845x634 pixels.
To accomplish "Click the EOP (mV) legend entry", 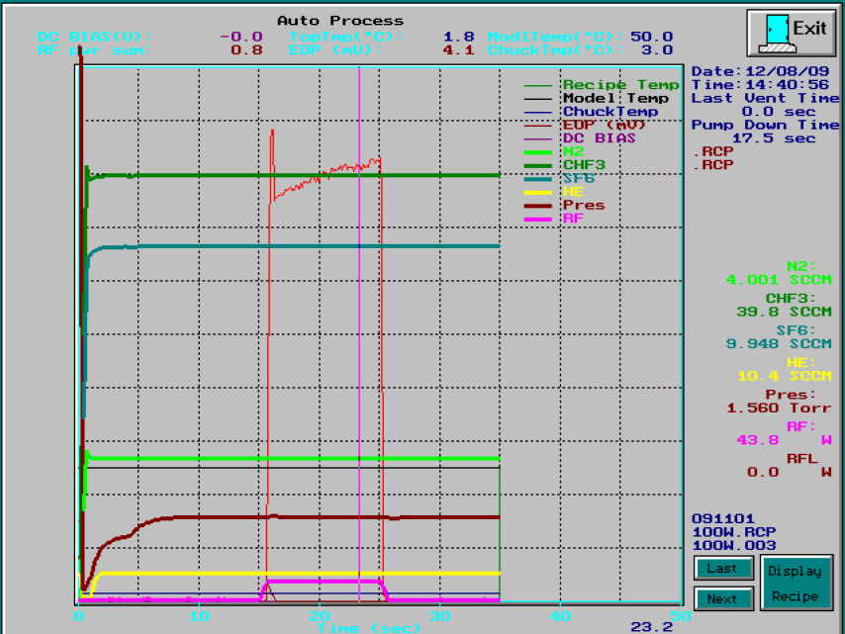I will point(604,125).
